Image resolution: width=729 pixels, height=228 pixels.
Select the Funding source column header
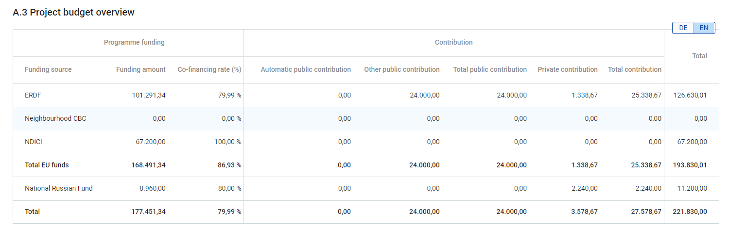tap(48, 70)
